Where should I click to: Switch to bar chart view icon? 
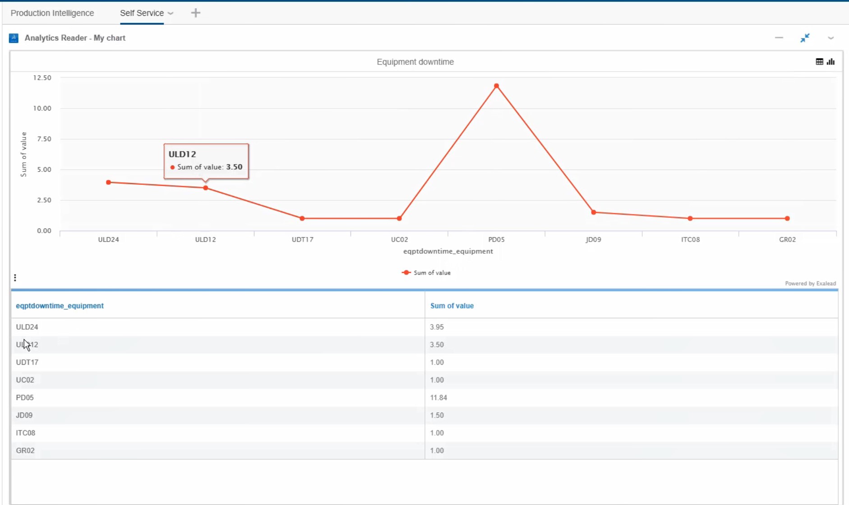(x=831, y=61)
